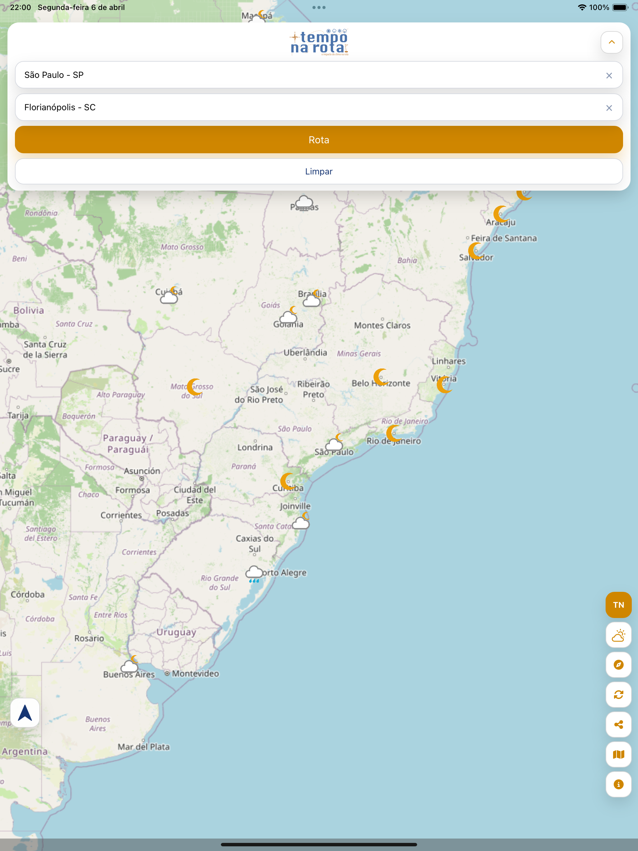This screenshot has width=638, height=851.
Task: Tap the Wi-Fi status icon
Action: click(x=582, y=7)
